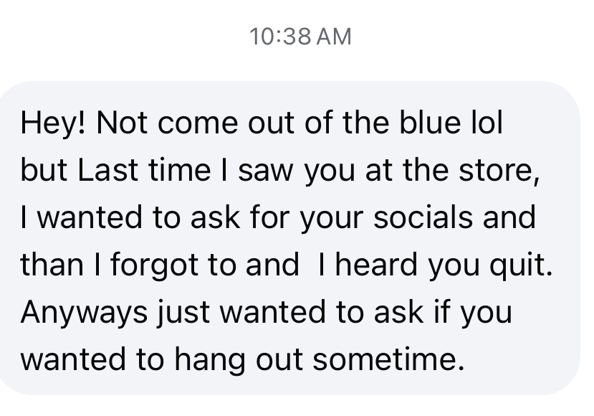Click the word "than" in the fourth line
Viewport: 594px width, 416px height.
pos(52,265)
